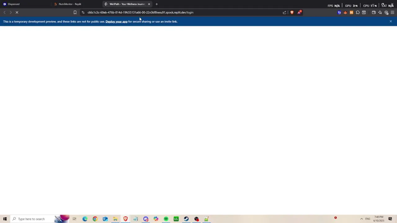Open Outlook from taskbar
The height and width of the screenshot is (223, 397).
click(x=105, y=219)
